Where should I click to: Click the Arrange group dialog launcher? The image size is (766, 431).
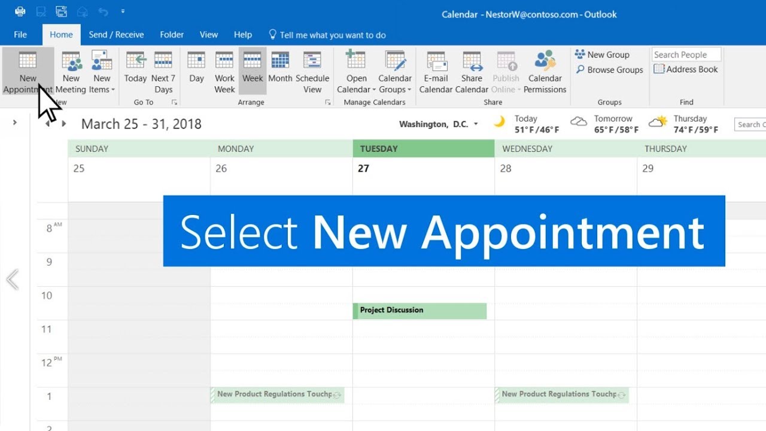coord(328,102)
